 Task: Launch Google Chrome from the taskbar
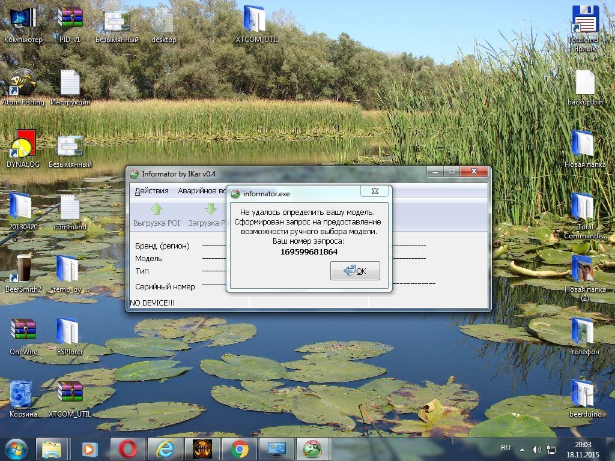tap(239, 448)
